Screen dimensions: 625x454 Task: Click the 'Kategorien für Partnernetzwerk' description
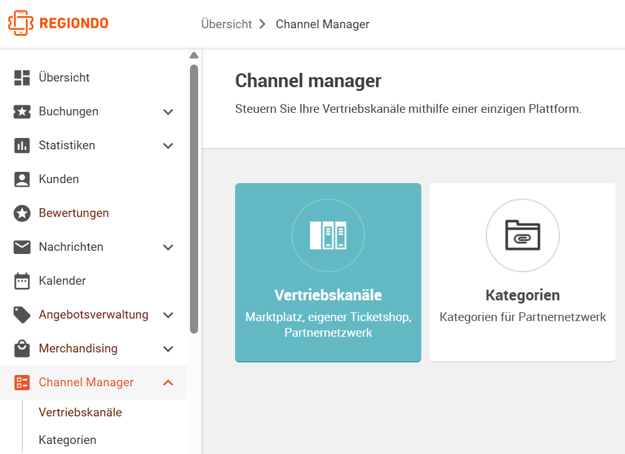(x=523, y=317)
